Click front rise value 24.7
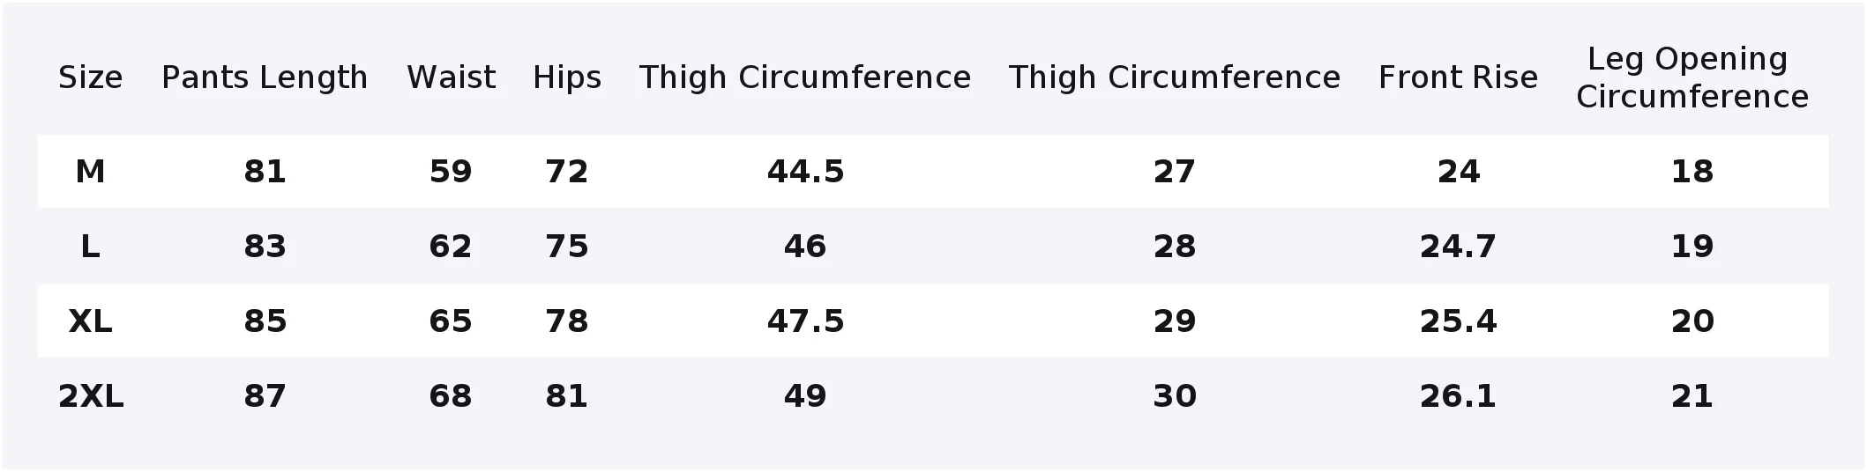This screenshot has height=472, width=1867. (x=1458, y=247)
